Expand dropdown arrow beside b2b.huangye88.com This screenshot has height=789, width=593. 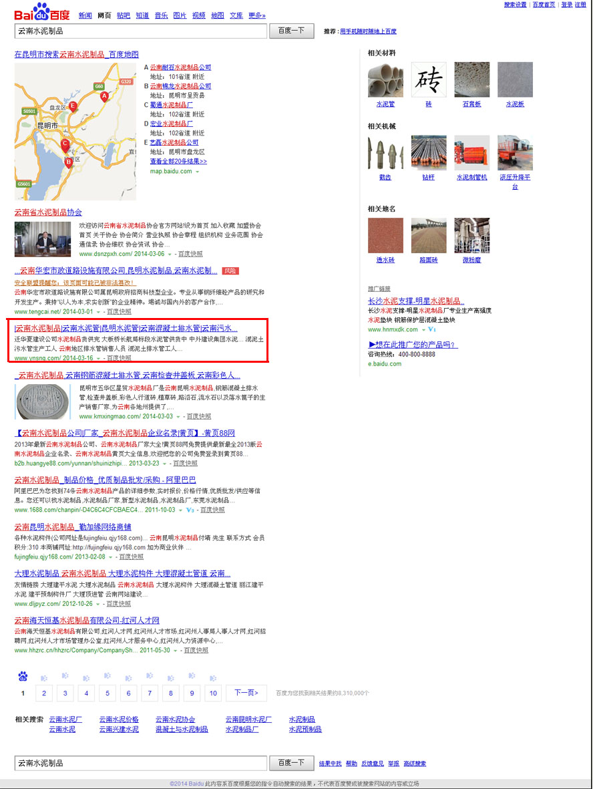165,464
